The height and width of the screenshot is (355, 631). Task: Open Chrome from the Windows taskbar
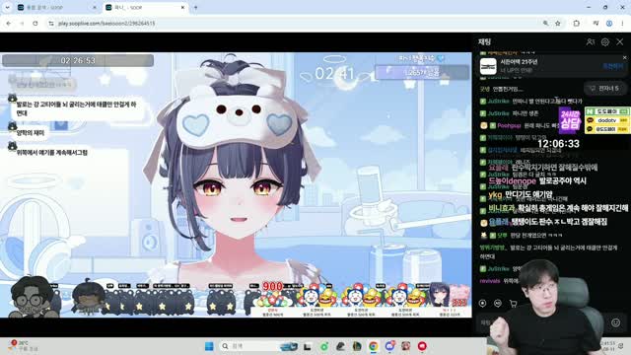tap(373, 346)
